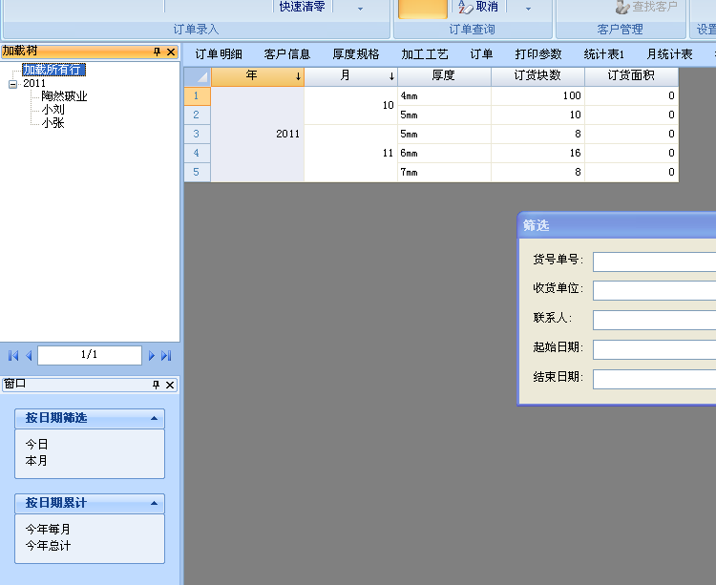The height and width of the screenshot is (585, 716).
Task: Click the 货号单号 input field
Action: [x=654, y=261]
